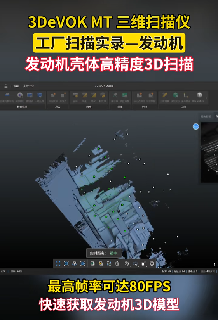
Task: Select the color camera tab
Action: pyautogui.click(x=206, y=116)
